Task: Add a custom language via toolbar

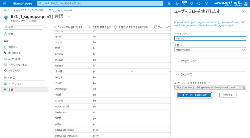Action: (x=100, y=27)
